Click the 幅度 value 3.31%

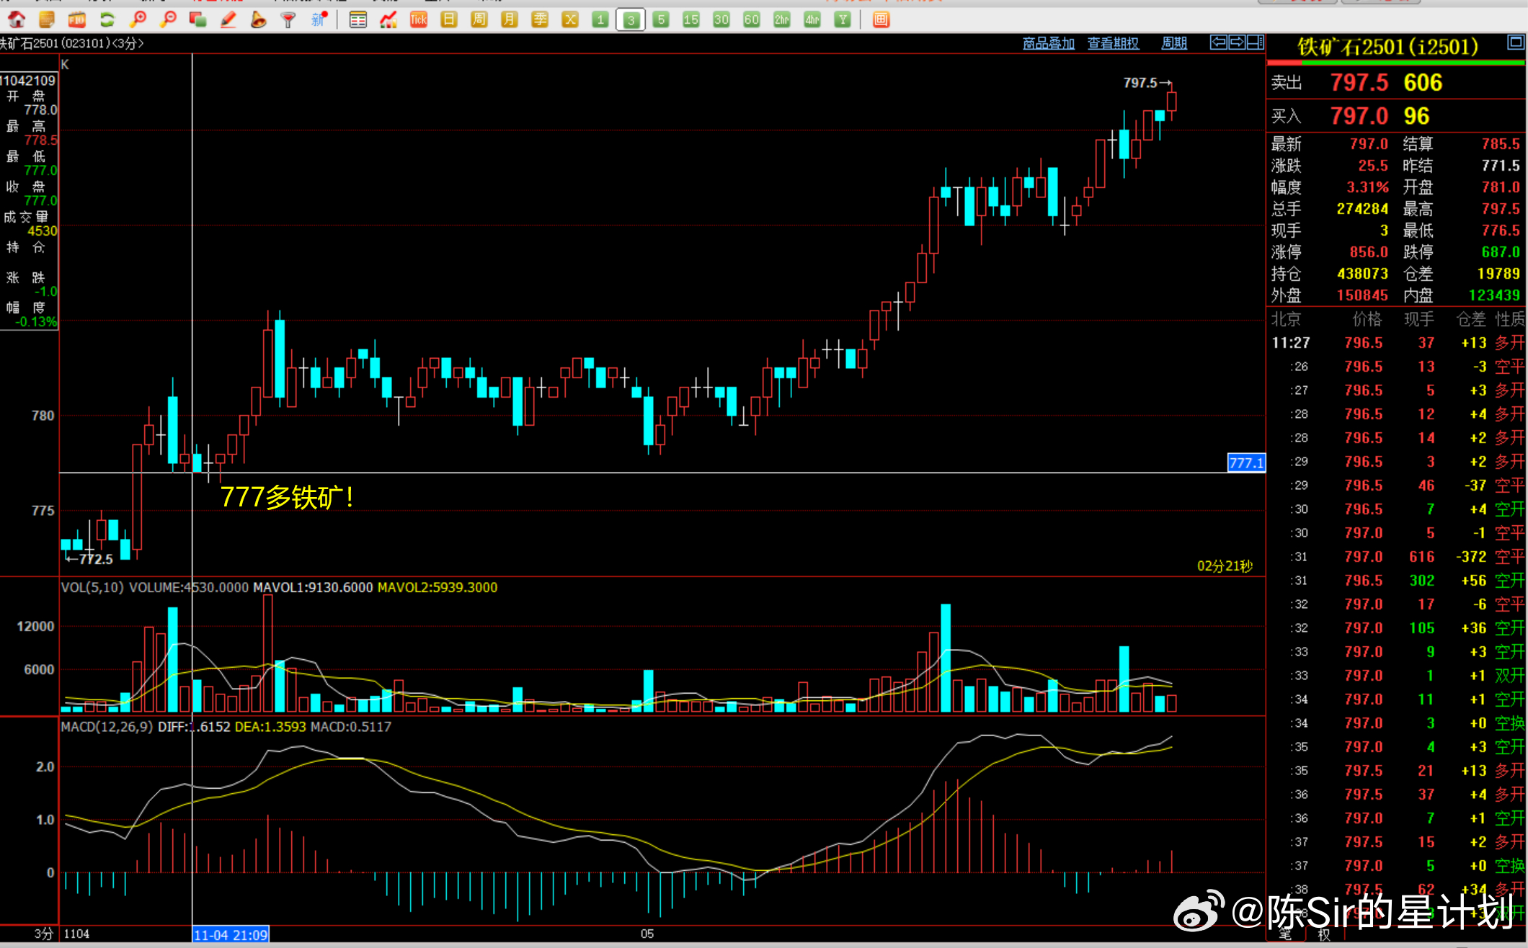(x=1368, y=187)
